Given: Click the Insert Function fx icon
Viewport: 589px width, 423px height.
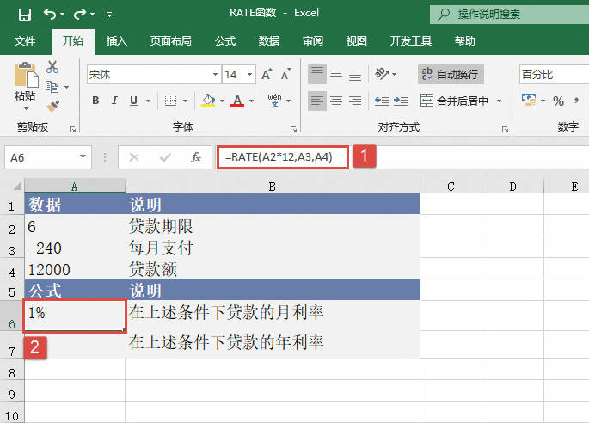Looking at the screenshot, I should point(196,157).
